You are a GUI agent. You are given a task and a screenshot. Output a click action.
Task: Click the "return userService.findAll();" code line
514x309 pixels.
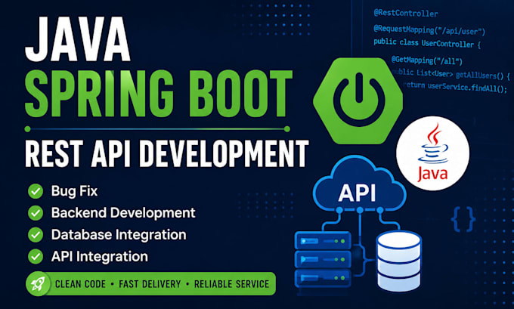pyautogui.click(x=455, y=87)
